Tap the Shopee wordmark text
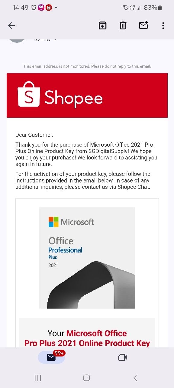 [x=73, y=98]
